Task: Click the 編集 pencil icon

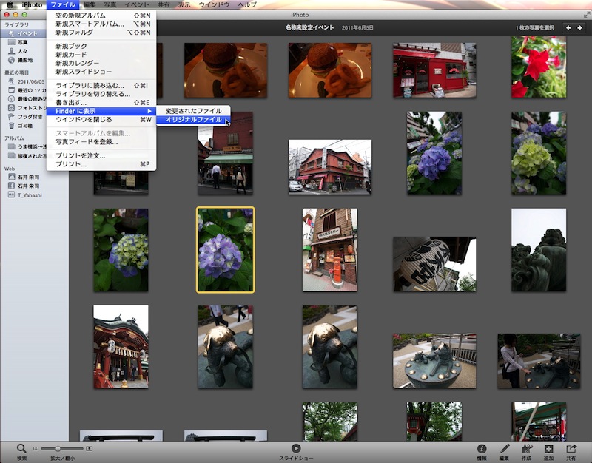Action: pyautogui.click(x=504, y=449)
